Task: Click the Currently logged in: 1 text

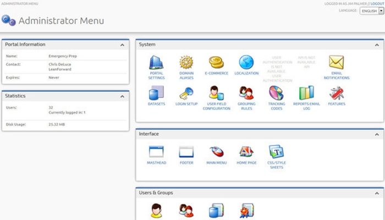Action: (x=67, y=112)
